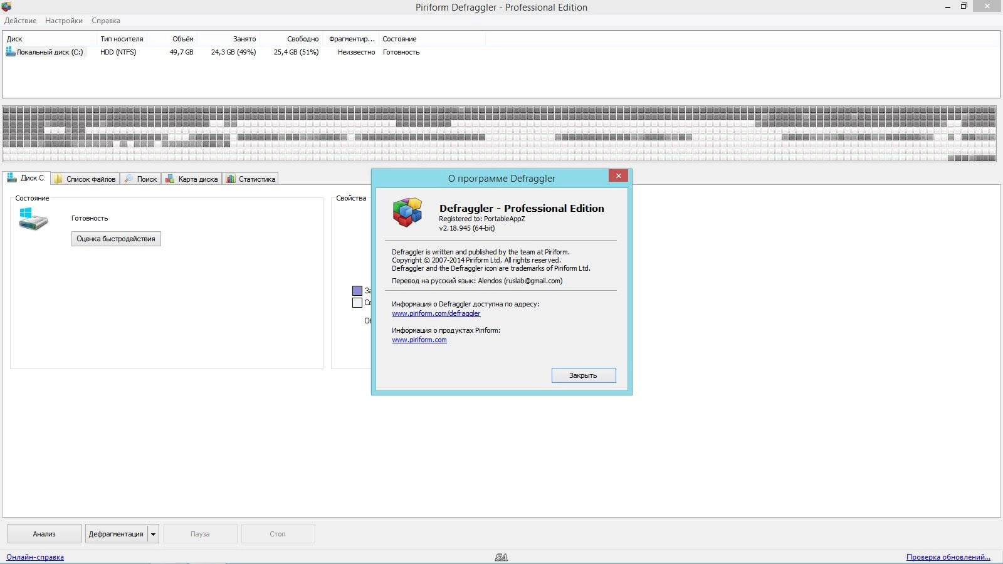
Task: Open the Онлайн-справка link
Action: (35, 557)
